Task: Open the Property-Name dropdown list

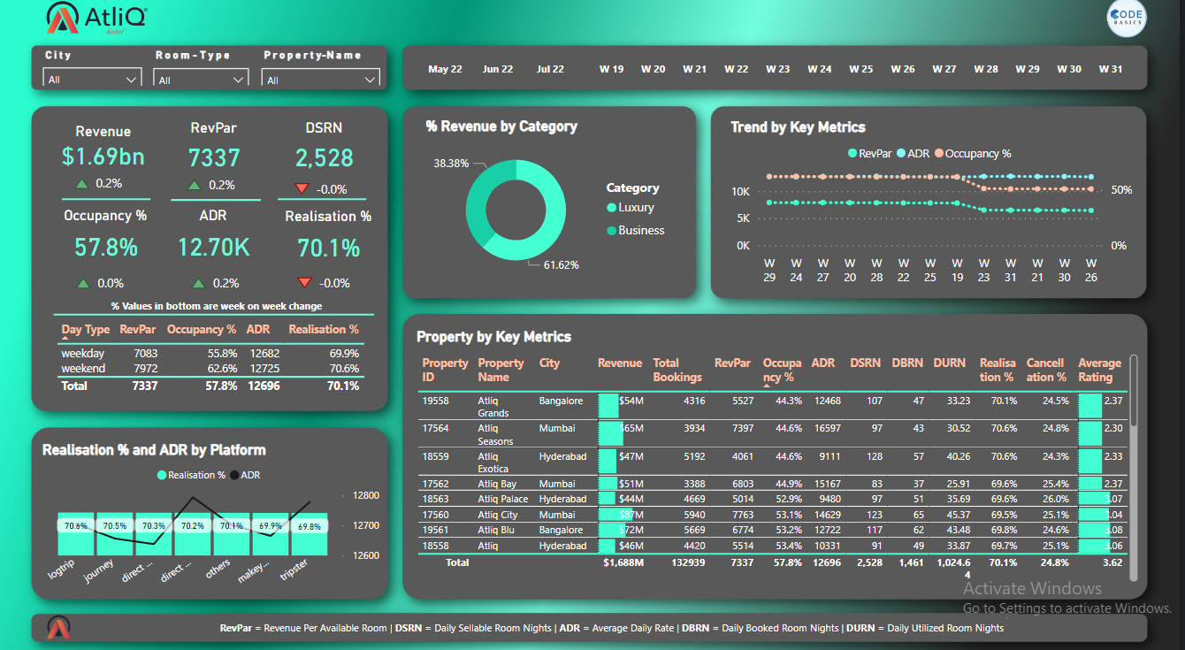Action: (321, 80)
